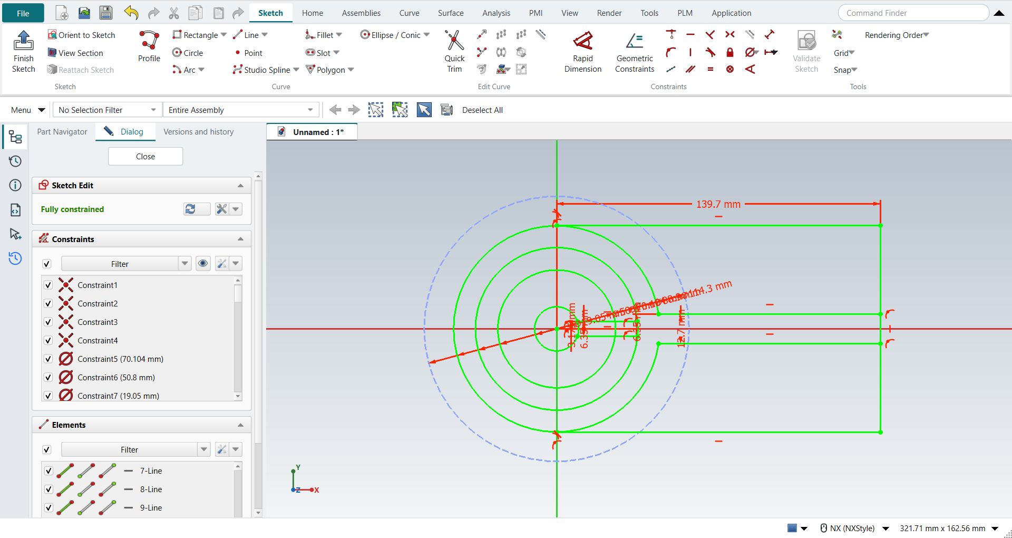This screenshot has height=538, width=1012.
Task: Open the history clock sidebar icon
Action: pyautogui.click(x=15, y=161)
